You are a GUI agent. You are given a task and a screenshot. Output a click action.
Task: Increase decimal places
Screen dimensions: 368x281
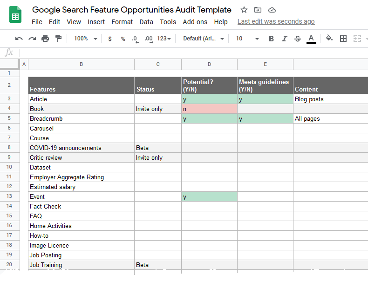(x=149, y=39)
